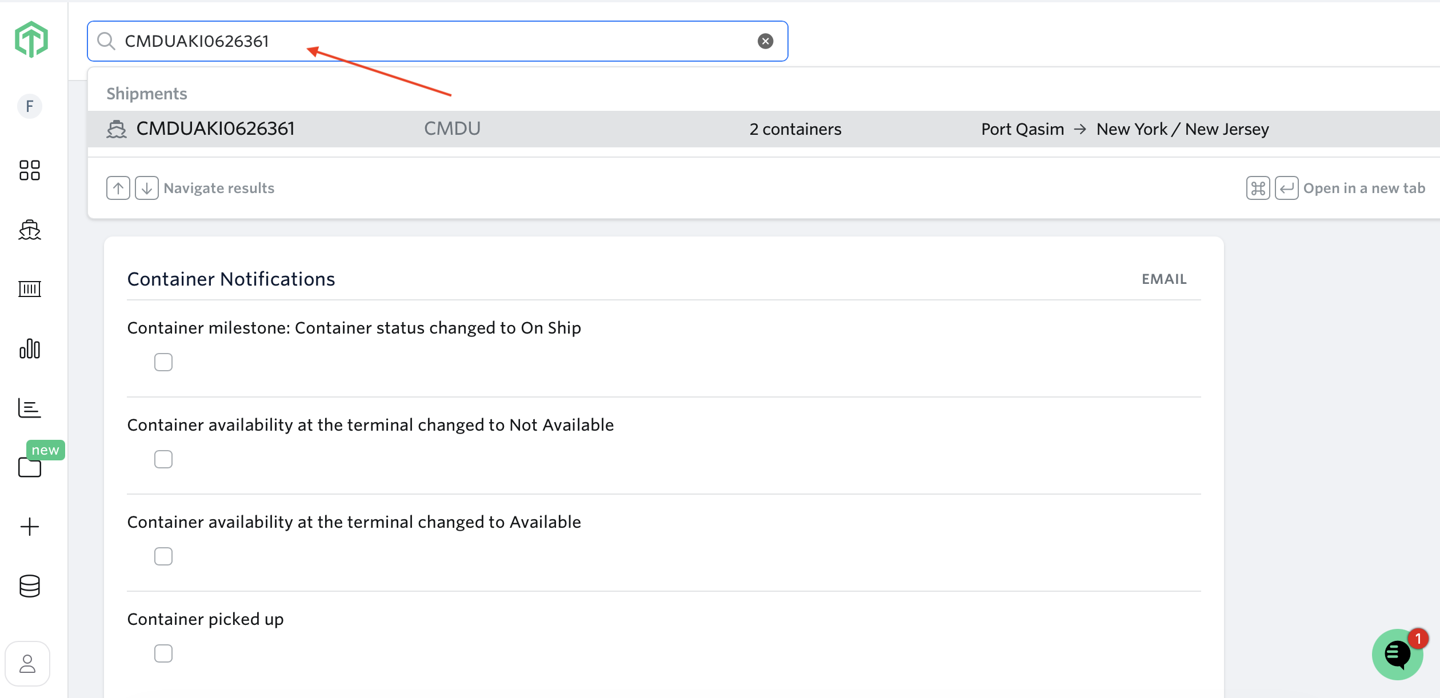Open the item marked with new badge
Screen dimensions: 1440x698
point(30,467)
